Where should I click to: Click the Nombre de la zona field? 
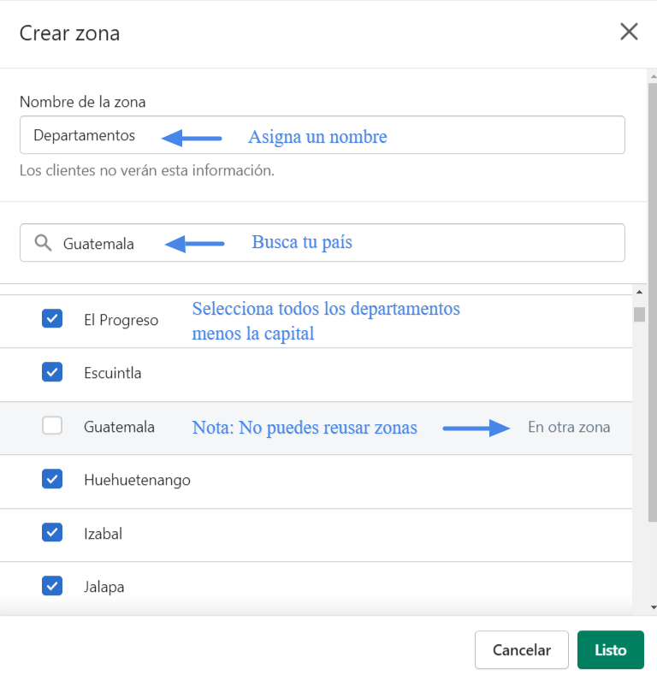323,135
